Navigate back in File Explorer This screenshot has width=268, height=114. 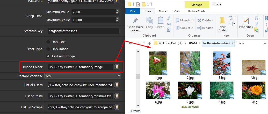coord(130,43)
